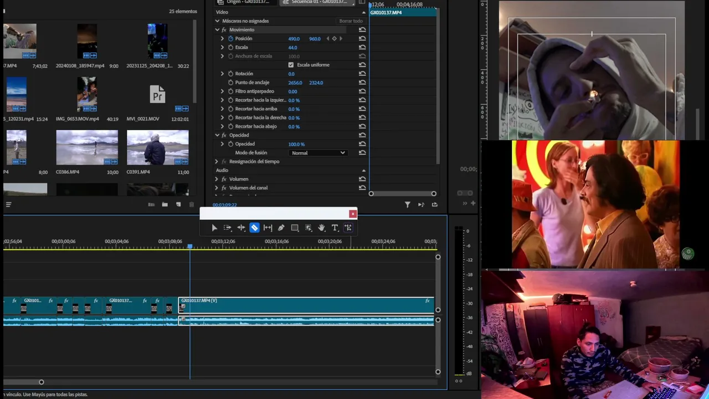
Task: Collapse Máscaras no asignadas section
Action: [x=217, y=21]
